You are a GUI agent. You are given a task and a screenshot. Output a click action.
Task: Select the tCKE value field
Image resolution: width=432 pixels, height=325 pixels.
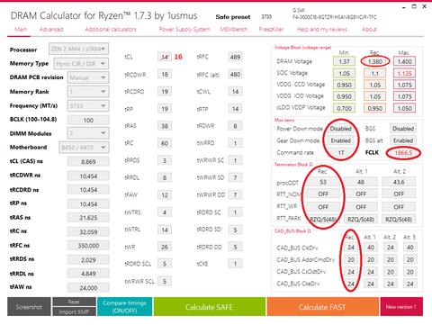click(235, 264)
